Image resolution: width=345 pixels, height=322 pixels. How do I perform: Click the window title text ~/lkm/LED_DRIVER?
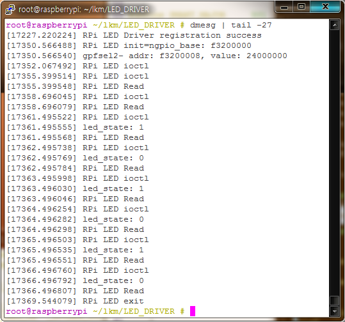click(x=116, y=10)
